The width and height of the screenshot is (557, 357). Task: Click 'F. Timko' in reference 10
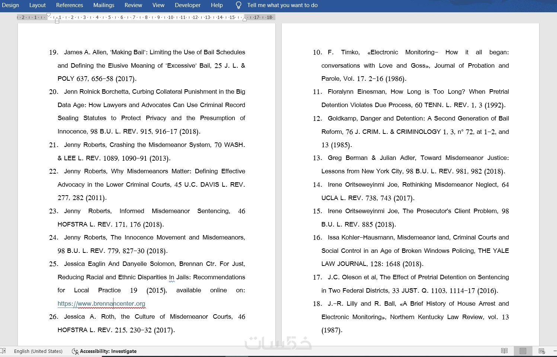[x=343, y=52]
